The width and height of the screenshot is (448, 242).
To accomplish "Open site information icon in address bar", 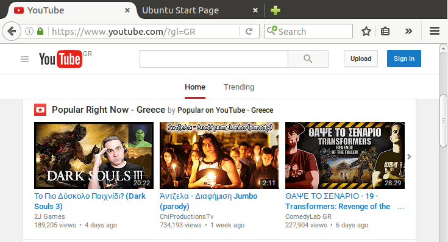I will pyautogui.click(x=29, y=31).
